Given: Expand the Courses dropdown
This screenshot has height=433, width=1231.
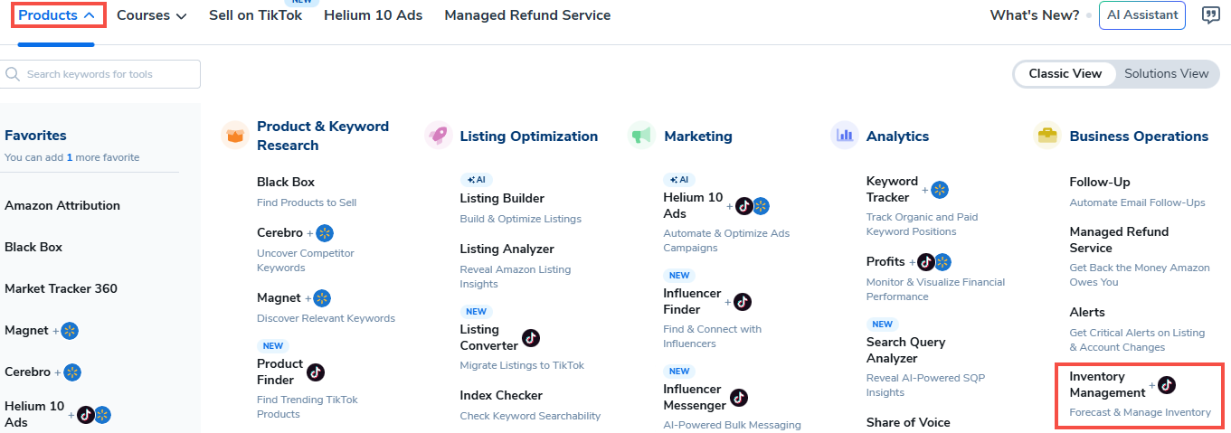Looking at the screenshot, I should tap(151, 15).
